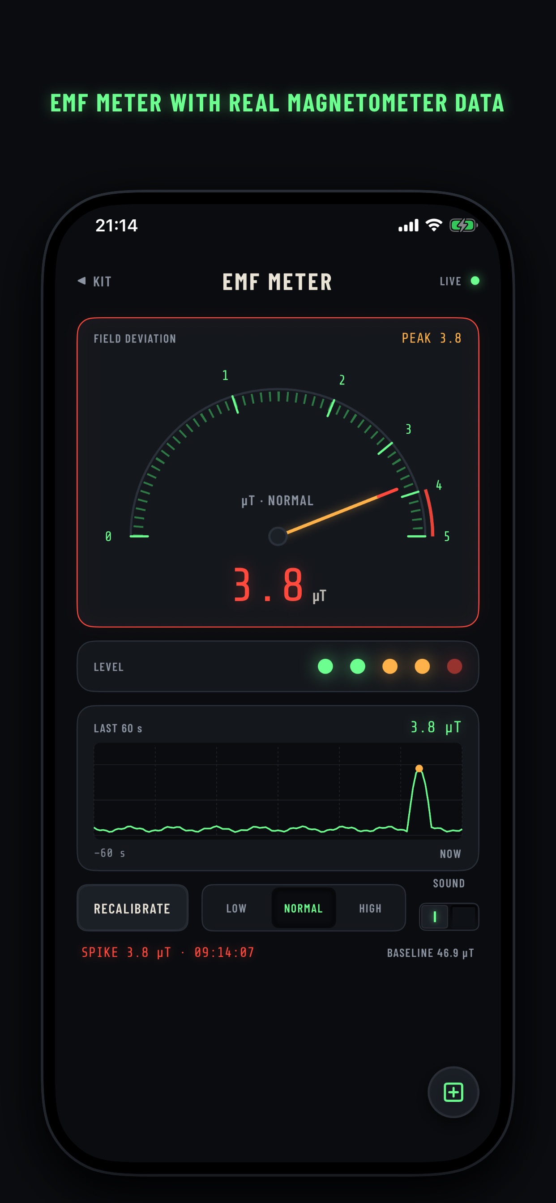
Task: Tap the RECALIBRATE button
Action: (x=132, y=909)
